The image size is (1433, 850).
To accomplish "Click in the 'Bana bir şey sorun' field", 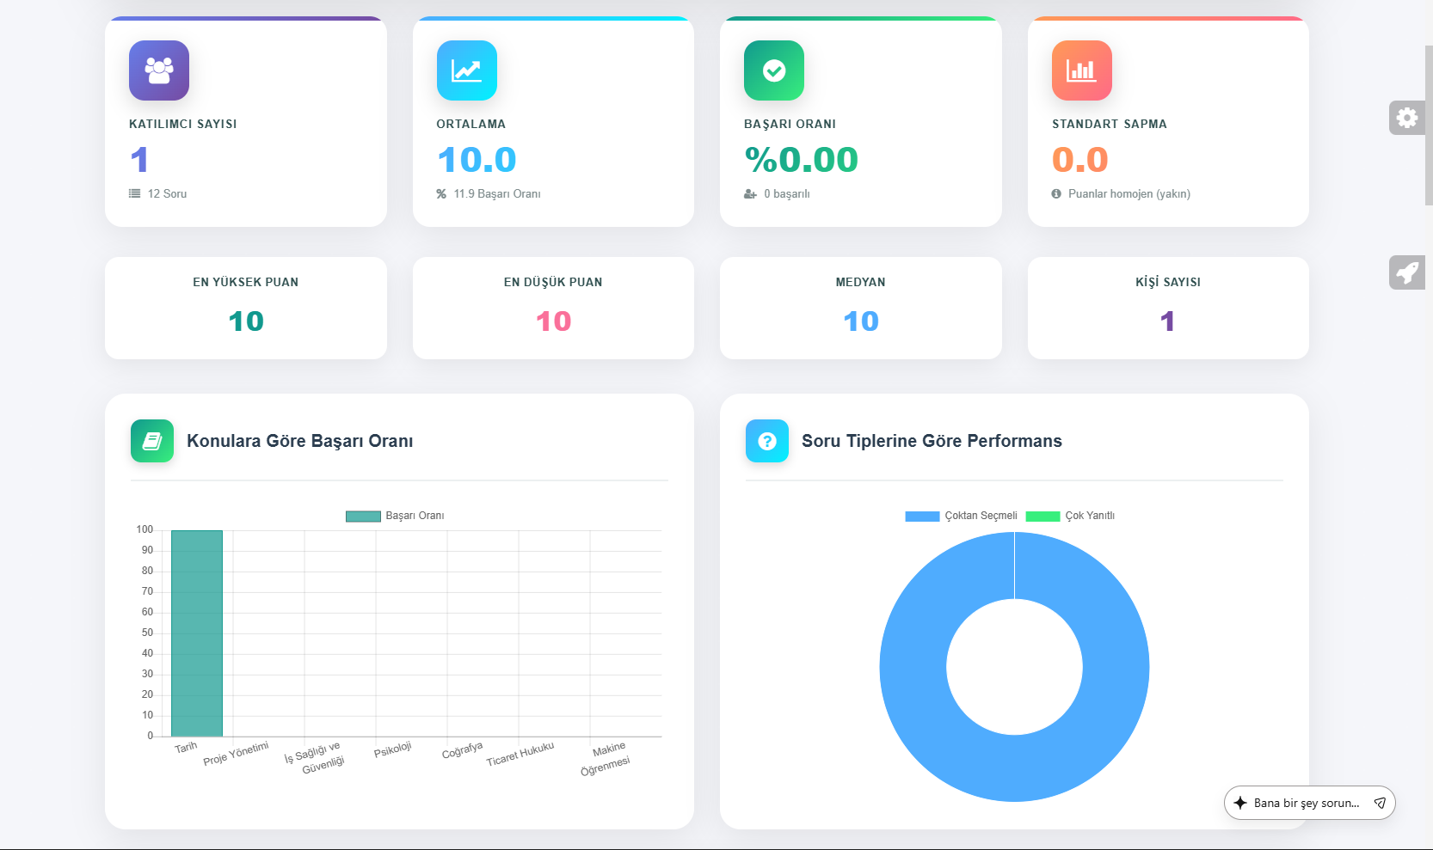I will tap(1306, 803).
